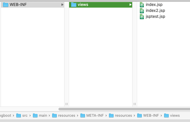Click the views folder icon in path bar
The height and width of the screenshot is (122, 190).
(x=166, y=115)
